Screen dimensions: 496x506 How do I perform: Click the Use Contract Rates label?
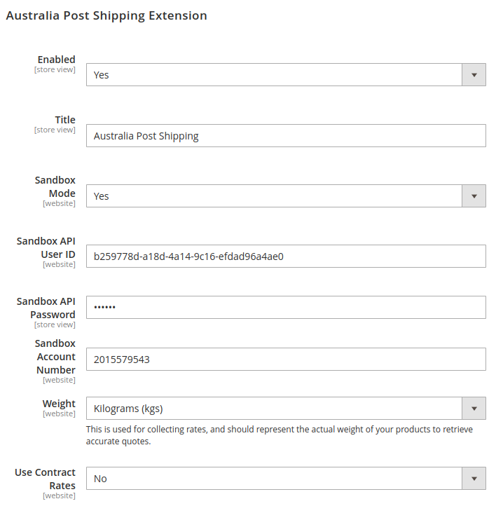point(46,479)
